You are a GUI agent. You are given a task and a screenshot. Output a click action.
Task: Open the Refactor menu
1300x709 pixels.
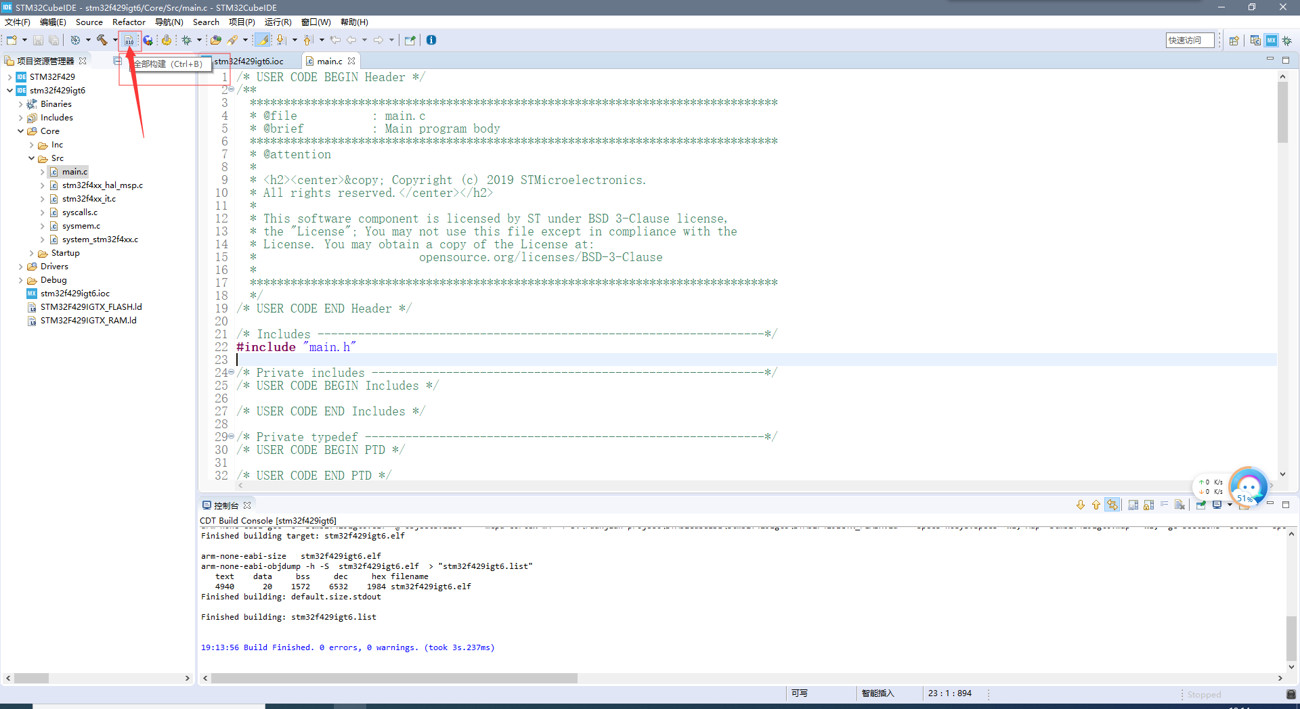point(129,22)
